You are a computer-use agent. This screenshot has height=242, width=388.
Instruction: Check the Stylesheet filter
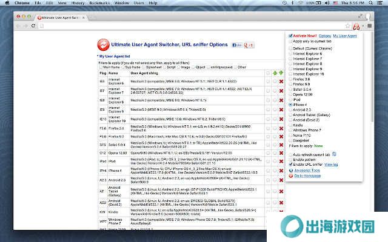(x=144, y=67)
